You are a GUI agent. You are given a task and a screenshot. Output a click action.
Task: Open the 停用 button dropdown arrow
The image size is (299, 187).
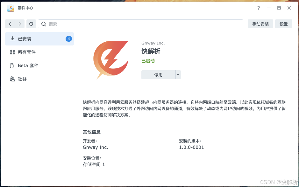[x=178, y=74]
